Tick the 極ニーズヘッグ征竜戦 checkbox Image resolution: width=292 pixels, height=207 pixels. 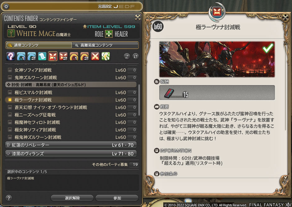click(10, 115)
